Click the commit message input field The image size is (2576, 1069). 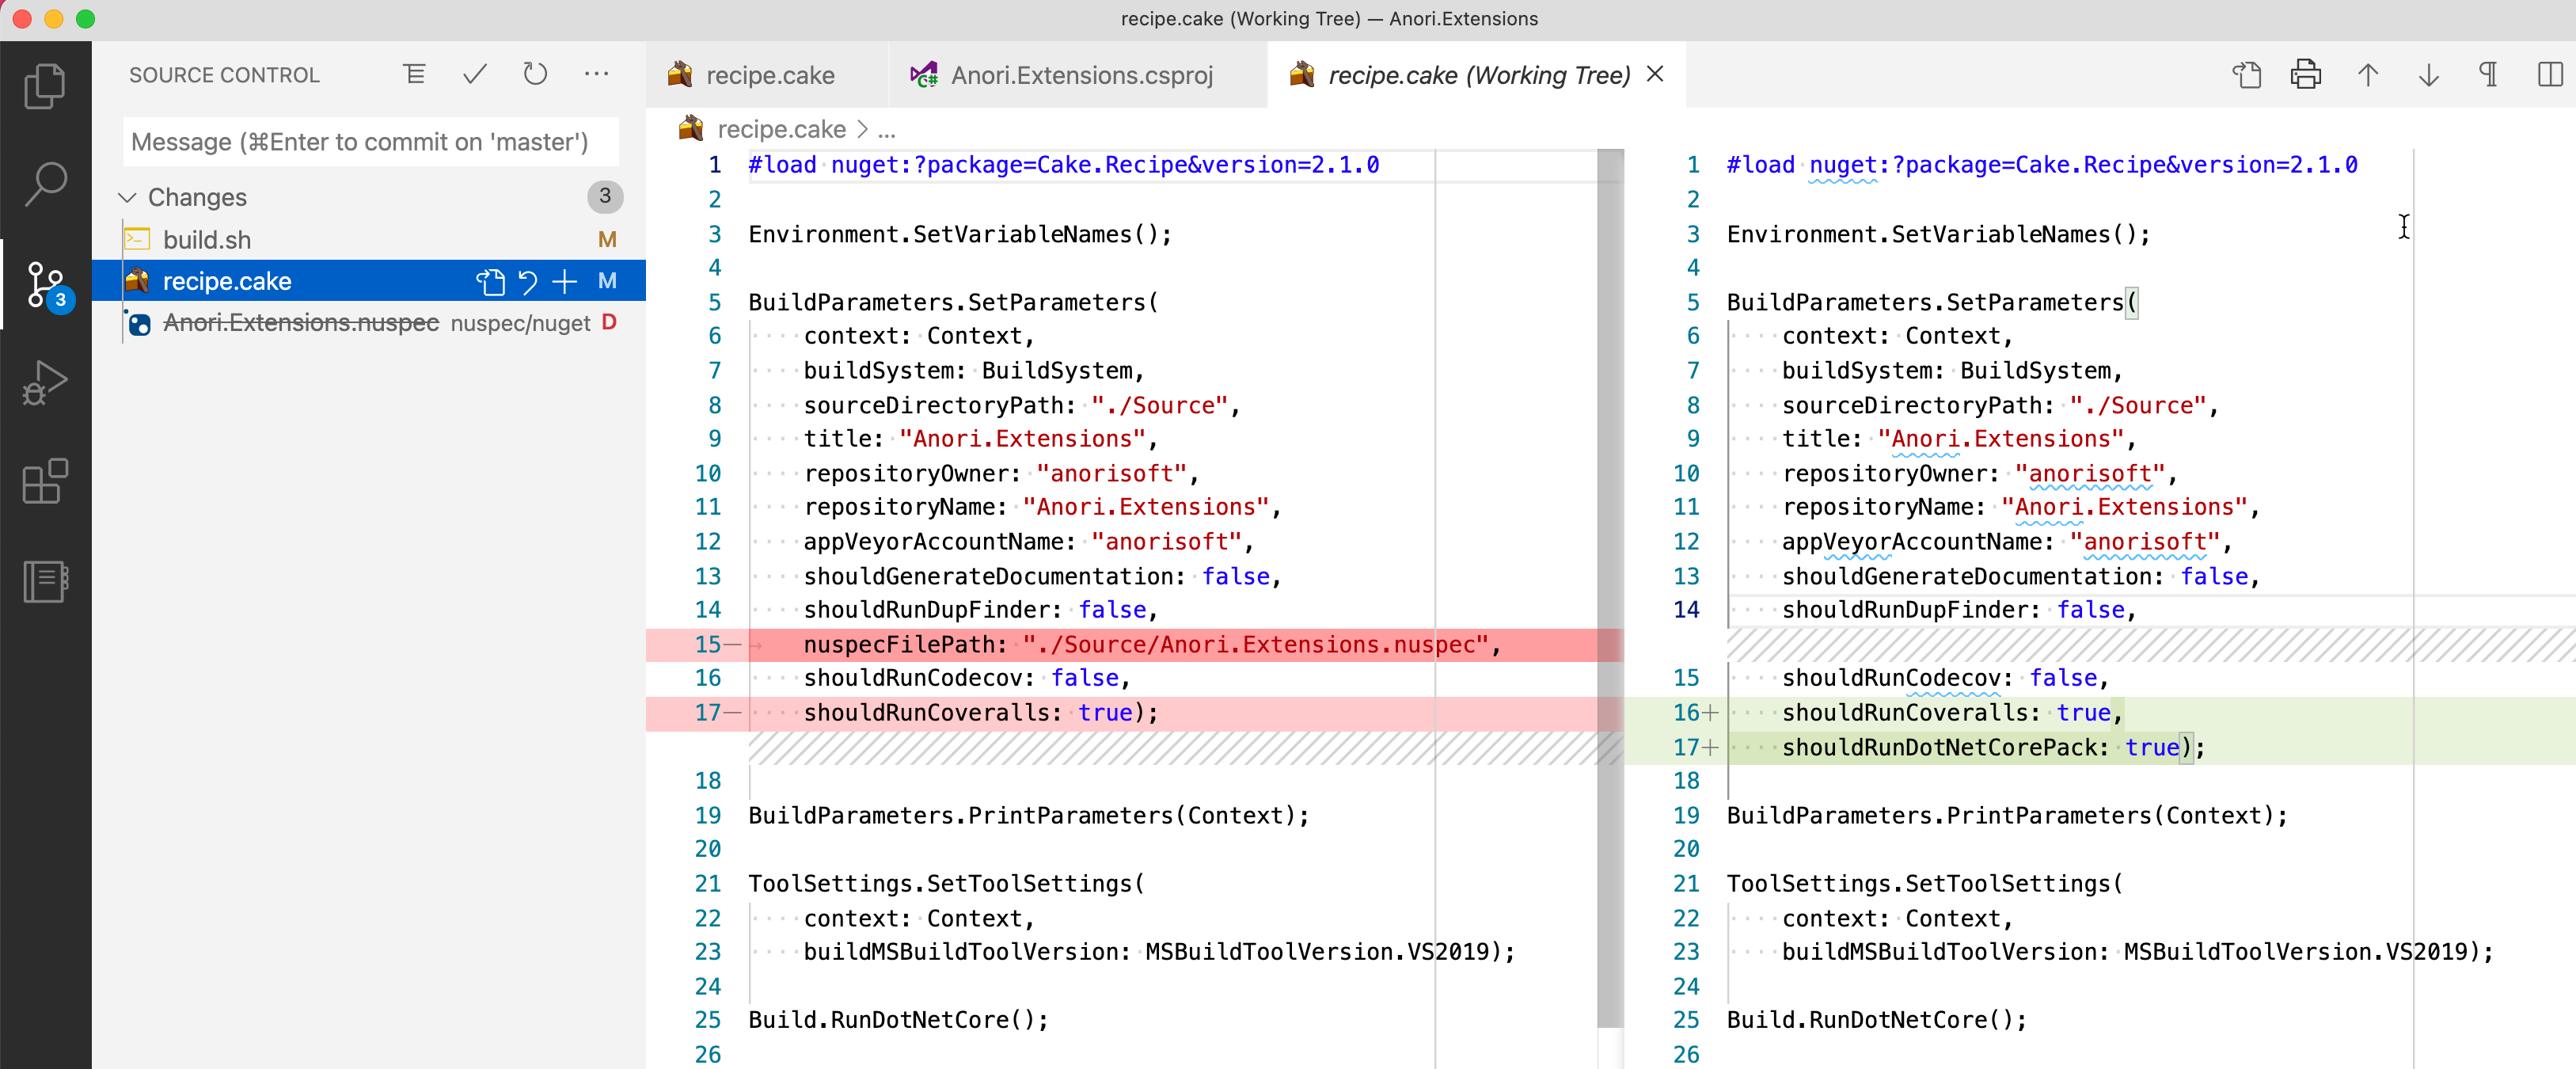(370, 142)
